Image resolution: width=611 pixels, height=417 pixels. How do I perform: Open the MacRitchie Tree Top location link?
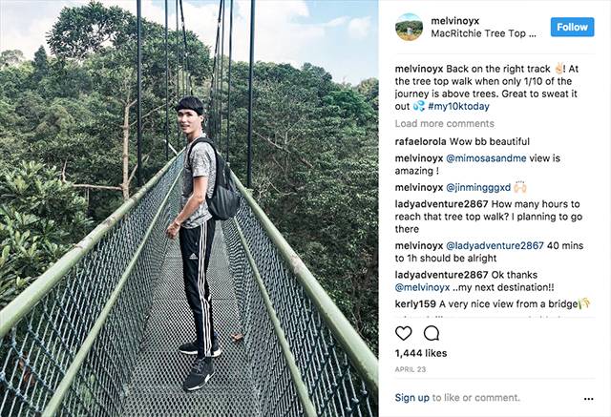[484, 34]
